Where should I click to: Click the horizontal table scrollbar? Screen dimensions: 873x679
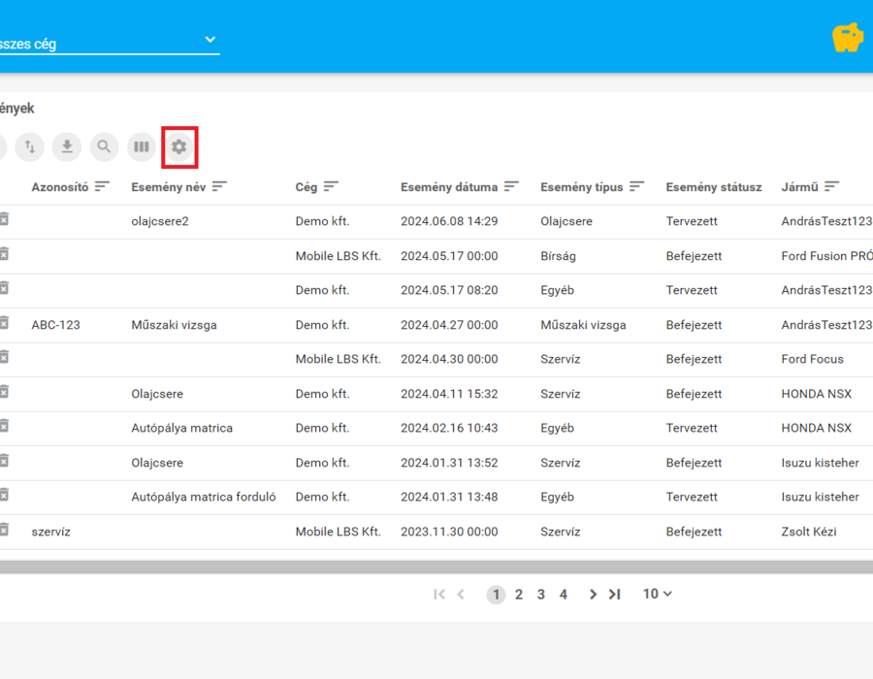(x=436, y=567)
